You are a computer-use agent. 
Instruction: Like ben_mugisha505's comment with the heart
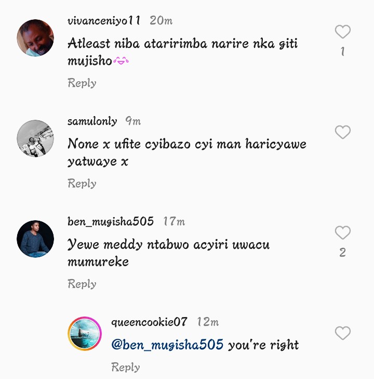pos(342,233)
